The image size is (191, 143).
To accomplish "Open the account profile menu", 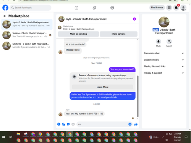I will coord(183,8).
